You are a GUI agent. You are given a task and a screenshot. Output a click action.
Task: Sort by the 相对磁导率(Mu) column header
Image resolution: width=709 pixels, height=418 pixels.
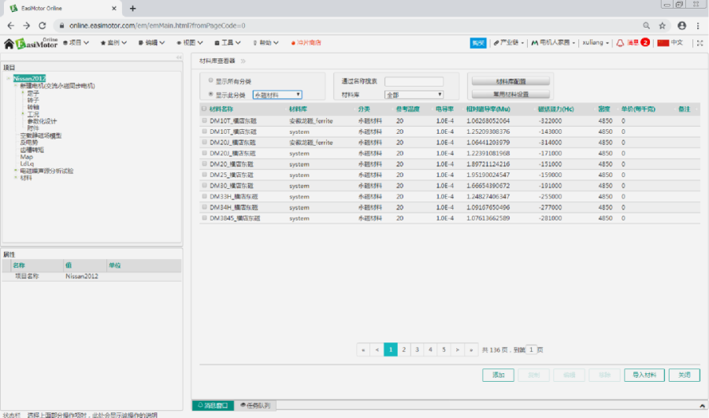[x=488, y=109]
